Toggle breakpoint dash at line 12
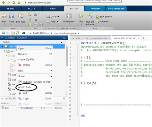 tap(73, 83)
